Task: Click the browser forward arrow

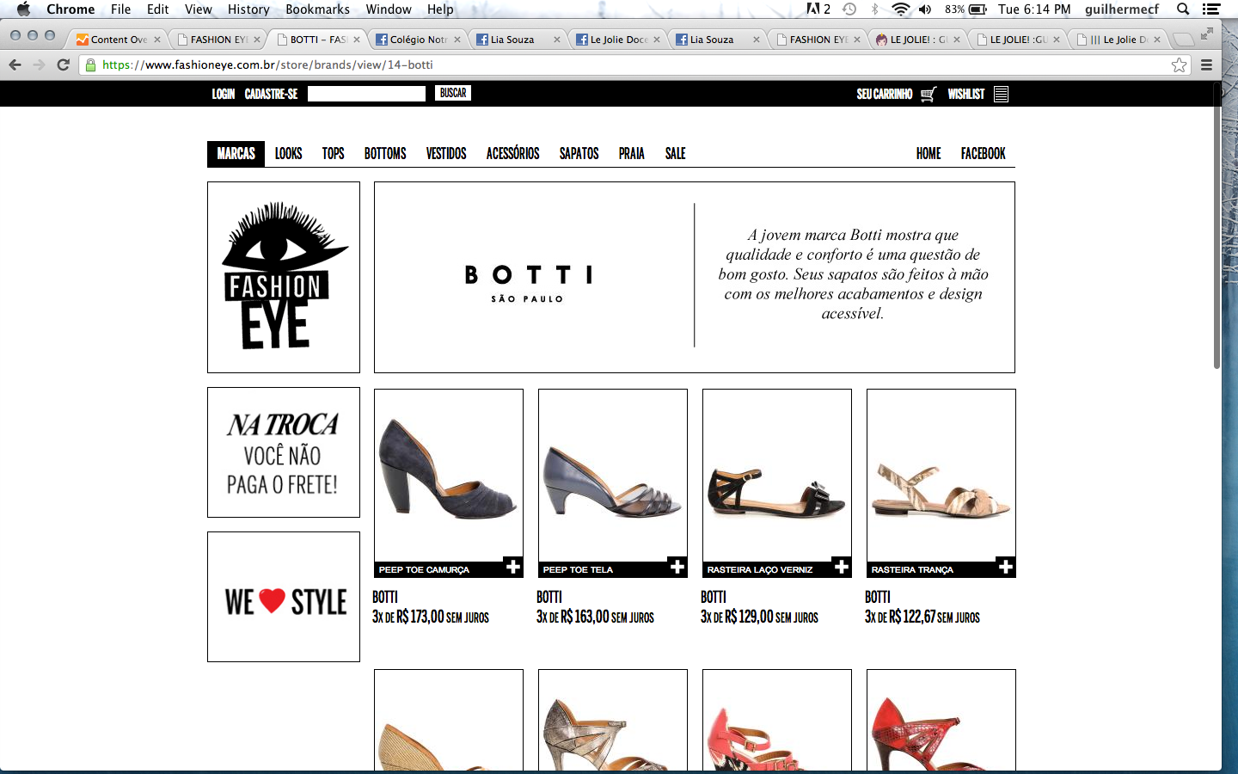Action: (39, 64)
